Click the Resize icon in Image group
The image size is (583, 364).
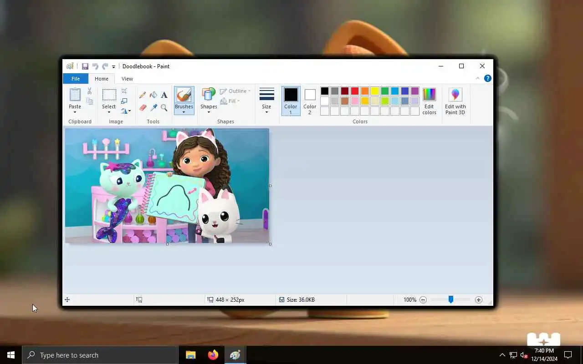coord(124,101)
